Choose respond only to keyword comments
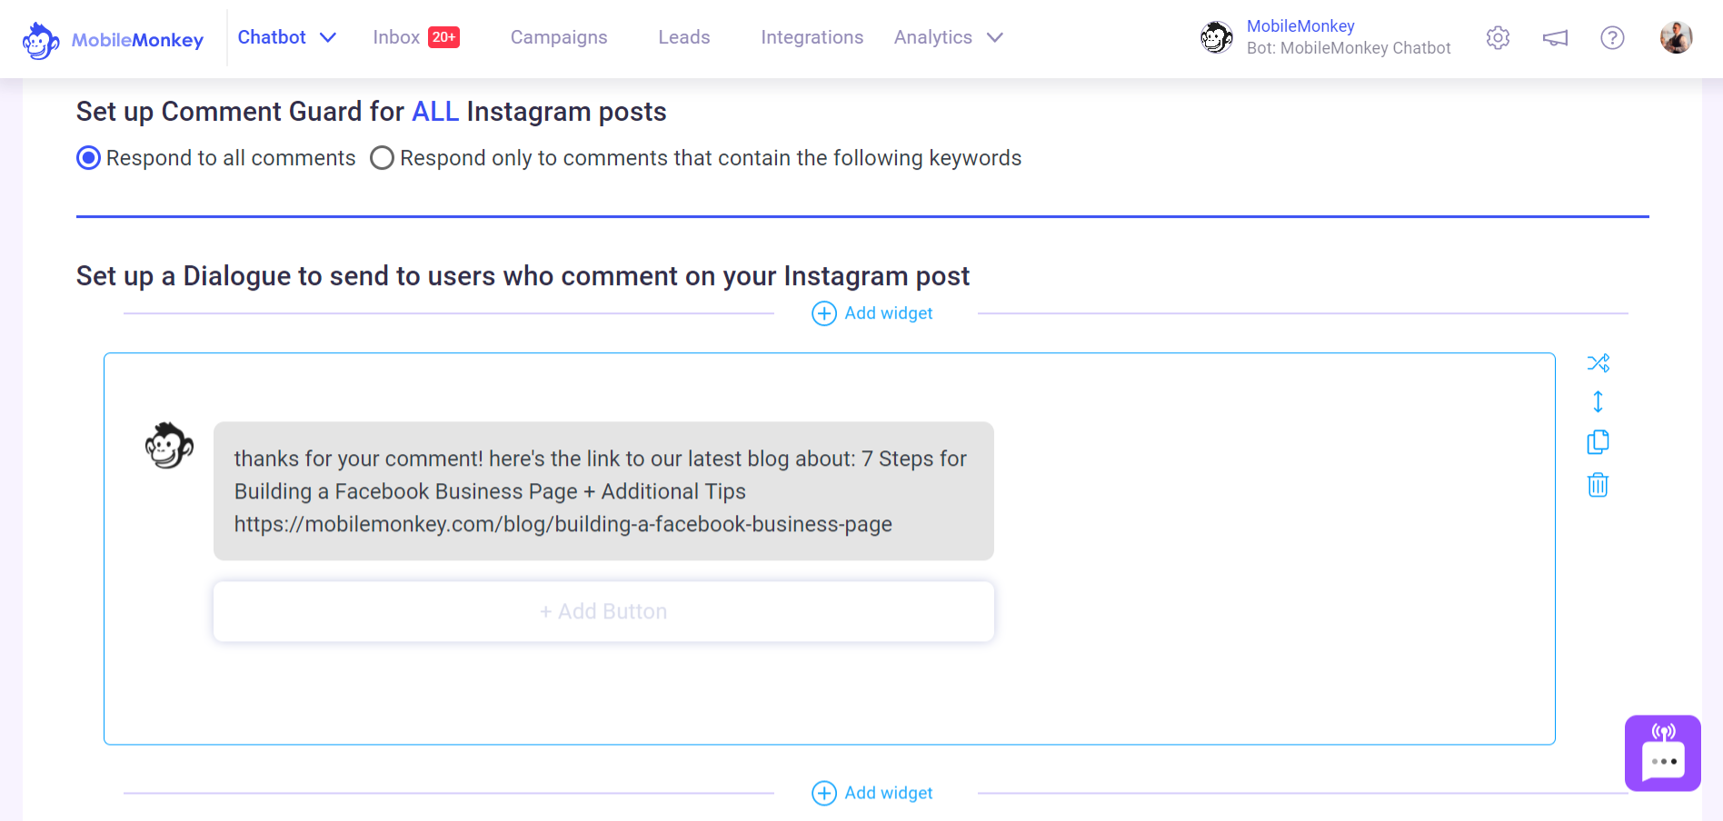The width and height of the screenshot is (1723, 821). (382, 157)
